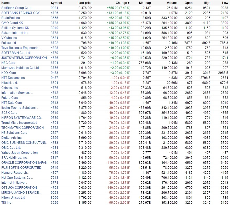Screen dimensions: 230x205
Task: Open the FUJI SOFT INCORPORATED link
Action: click(21, 168)
